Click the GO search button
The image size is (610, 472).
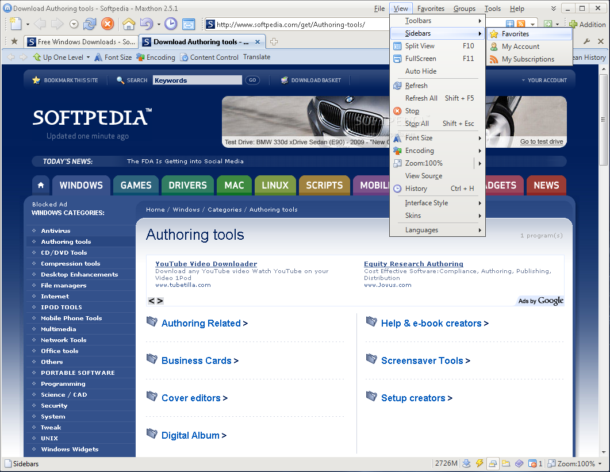(252, 80)
